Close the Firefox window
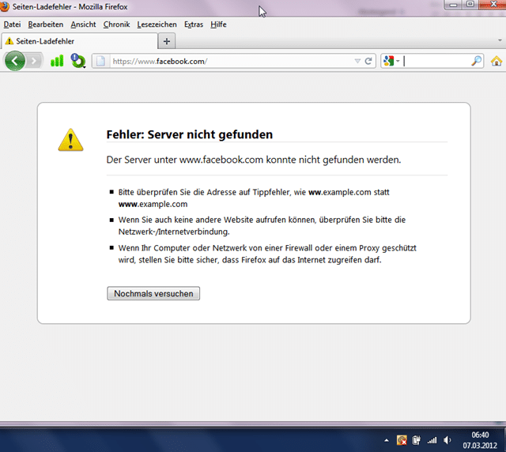The width and height of the screenshot is (506, 452). [x=493, y=5]
